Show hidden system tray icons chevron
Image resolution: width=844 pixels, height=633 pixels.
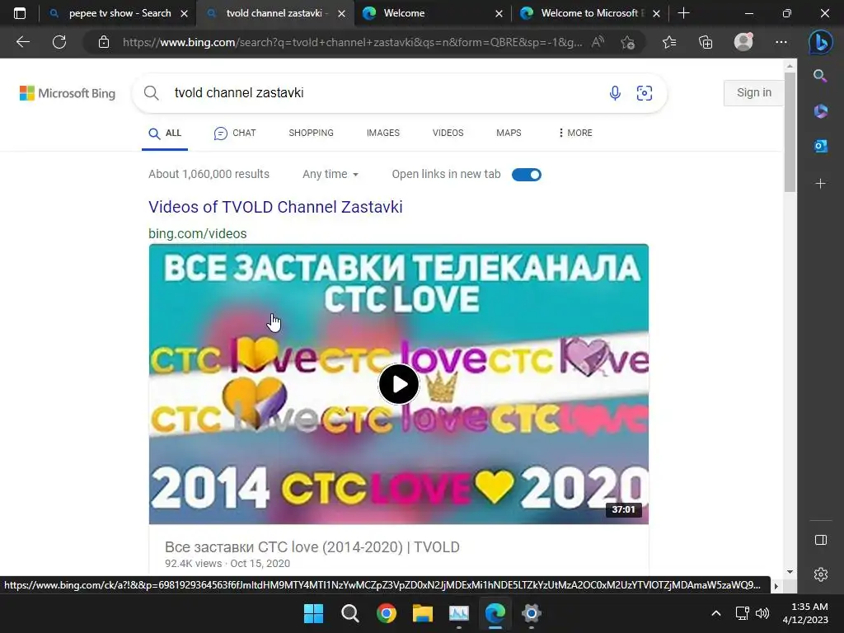pos(716,613)
